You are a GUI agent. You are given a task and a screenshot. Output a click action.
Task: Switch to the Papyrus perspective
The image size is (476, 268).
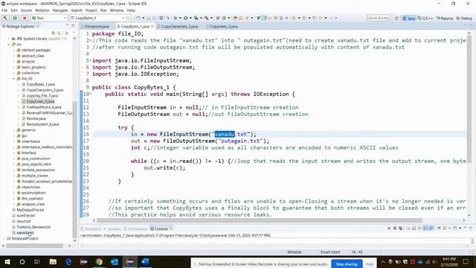[x=445, y=18]
